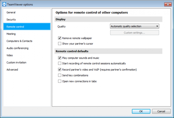Image resolution: width=174 pixels, height=118 pixels.
Task: Open Custom invitation settings
Action: click(x=27, y=62)
